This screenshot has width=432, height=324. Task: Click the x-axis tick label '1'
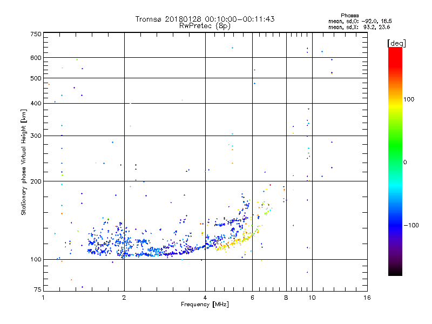43,298
